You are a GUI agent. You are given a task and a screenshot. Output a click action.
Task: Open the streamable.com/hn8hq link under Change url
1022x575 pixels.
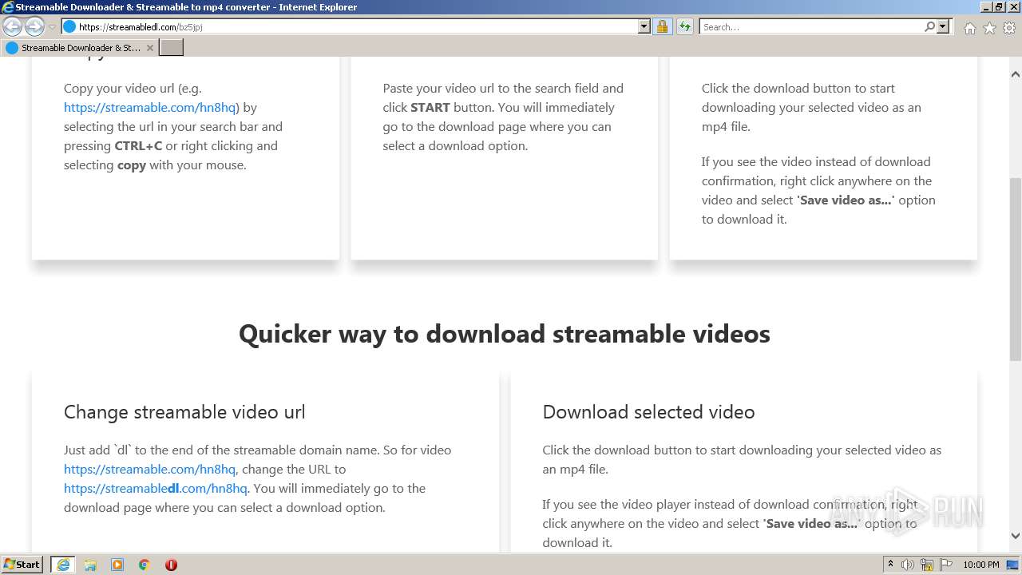coord(149,469)
